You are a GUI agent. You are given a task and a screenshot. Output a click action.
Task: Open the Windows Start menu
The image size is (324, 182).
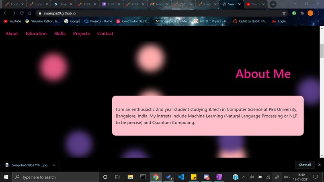[6, 177]
